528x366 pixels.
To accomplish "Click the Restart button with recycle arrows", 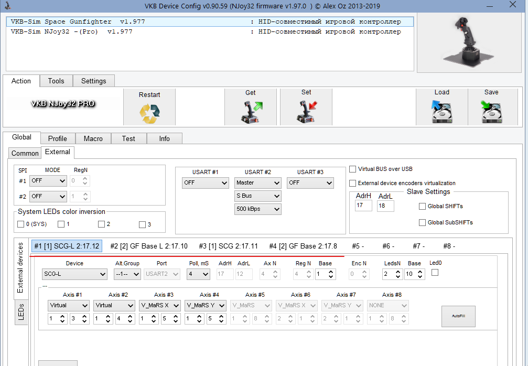I will click(x=149, y=107).
